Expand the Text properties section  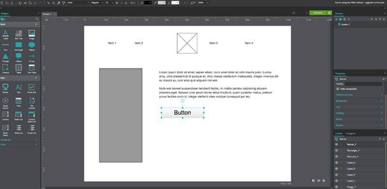point(358,107)
